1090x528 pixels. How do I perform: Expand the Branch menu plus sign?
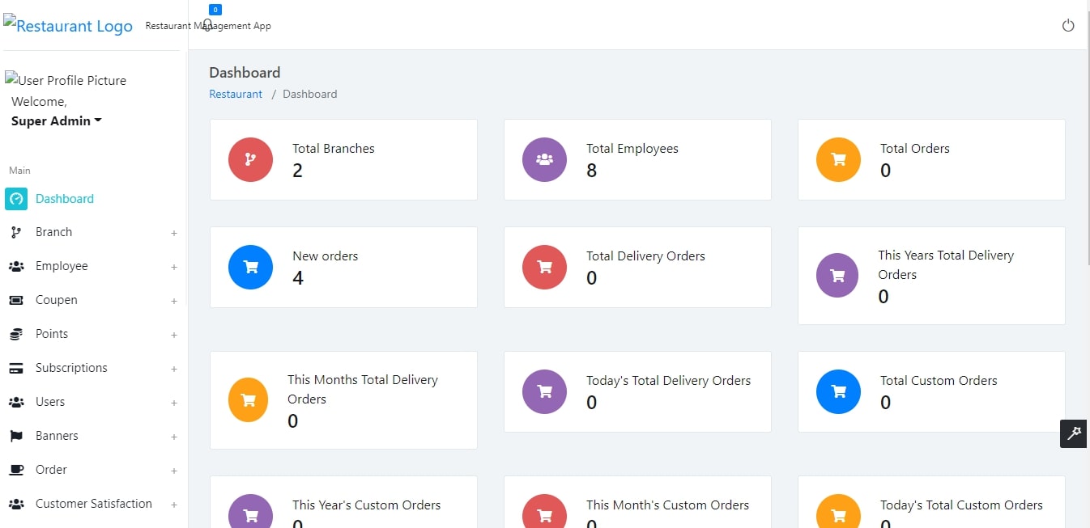click(x=173, y=233)
